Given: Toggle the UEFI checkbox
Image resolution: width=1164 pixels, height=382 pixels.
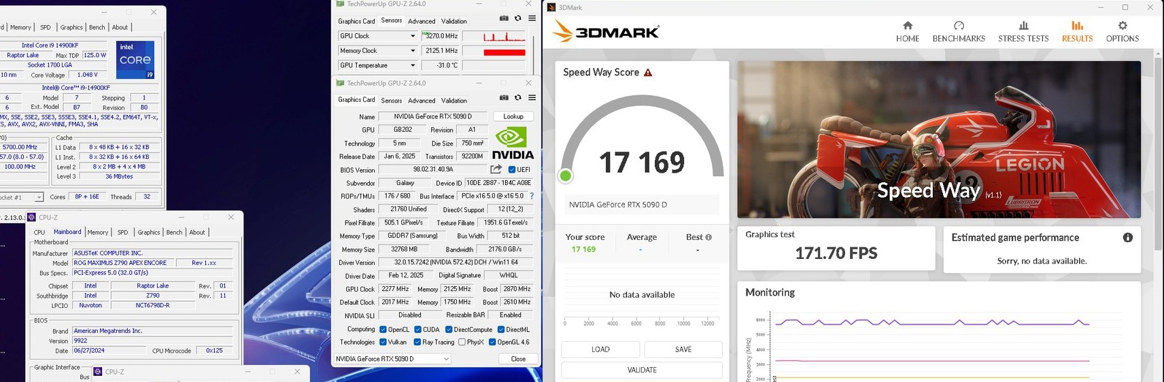Looking at the screenshot, I should (512, 170).
